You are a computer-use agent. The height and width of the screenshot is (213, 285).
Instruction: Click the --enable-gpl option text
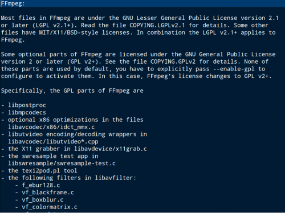[234, 69]
